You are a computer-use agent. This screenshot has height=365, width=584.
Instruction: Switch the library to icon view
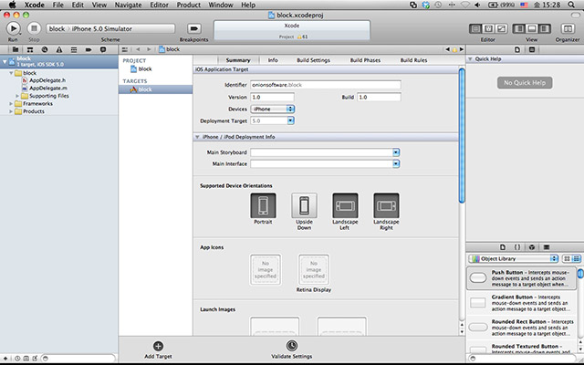point(567,258)
